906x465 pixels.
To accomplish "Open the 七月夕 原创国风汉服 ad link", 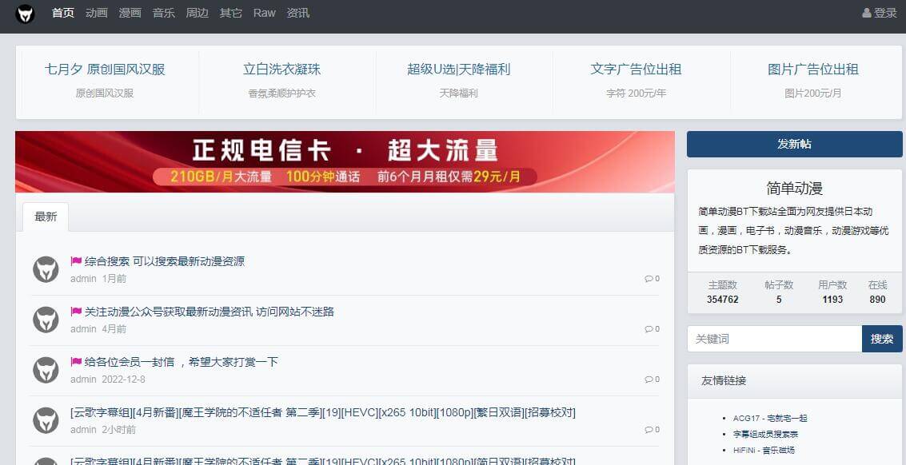I will [105, 70].
